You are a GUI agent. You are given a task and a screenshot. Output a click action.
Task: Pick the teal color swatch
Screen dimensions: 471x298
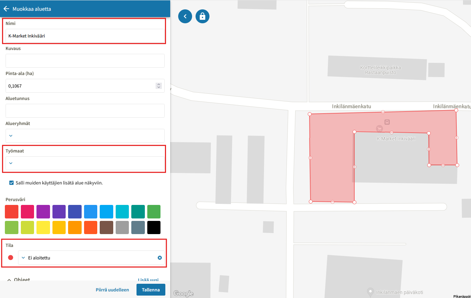(x=138, y=212)
